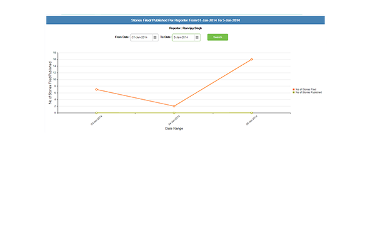Click the No of Stories Published legend label
Image resolution: width=371 pixels, height=226 pixels.
309,92
